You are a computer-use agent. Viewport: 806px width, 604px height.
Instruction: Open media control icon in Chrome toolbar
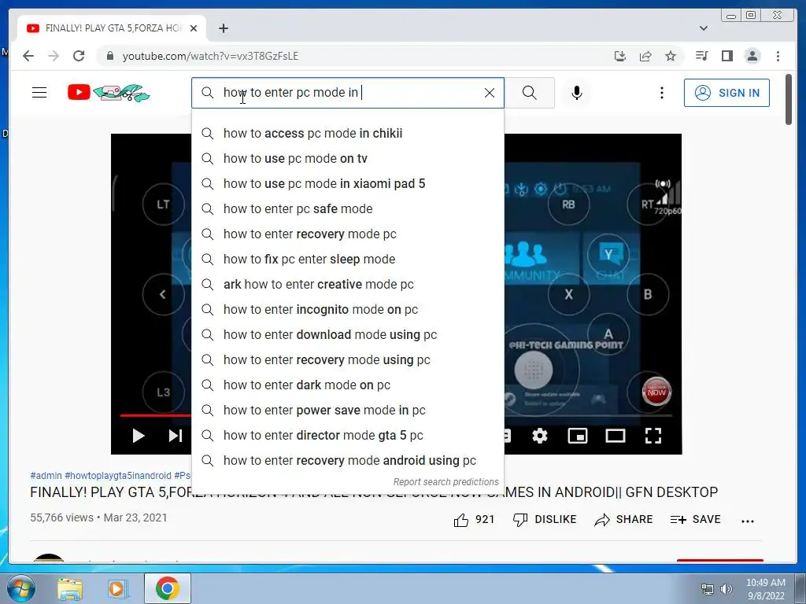click(701, 56)
